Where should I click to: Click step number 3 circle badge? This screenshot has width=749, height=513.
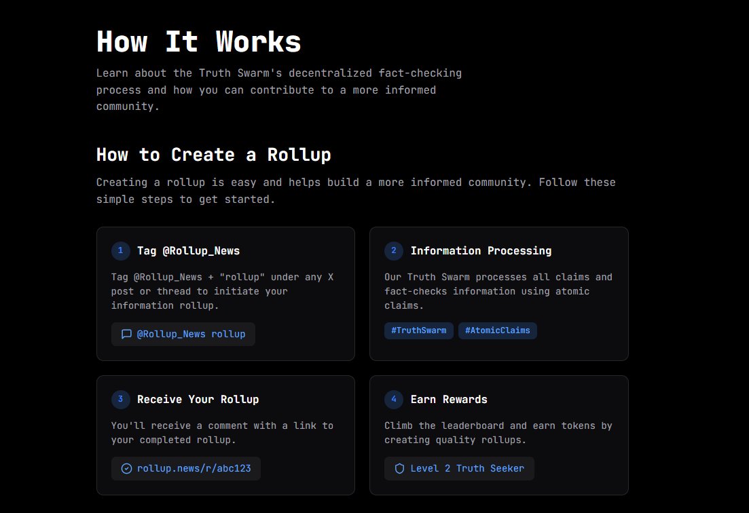click(120, 399)
